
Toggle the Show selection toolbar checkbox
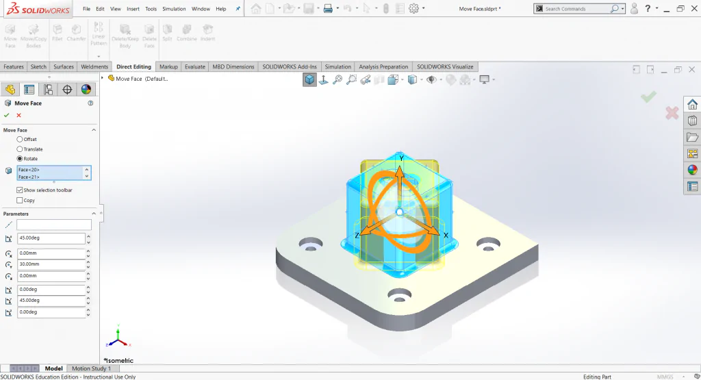pos(20,190)
